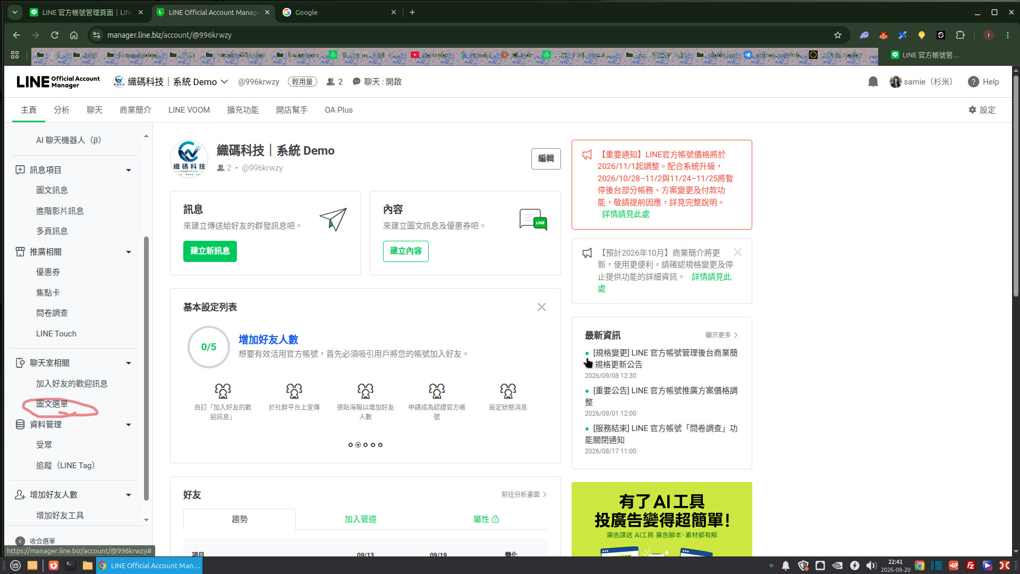This screenshot has height=574, width=1020.
Task: Open the Files folder in taskbar
Action: click(x=88, y=565)
